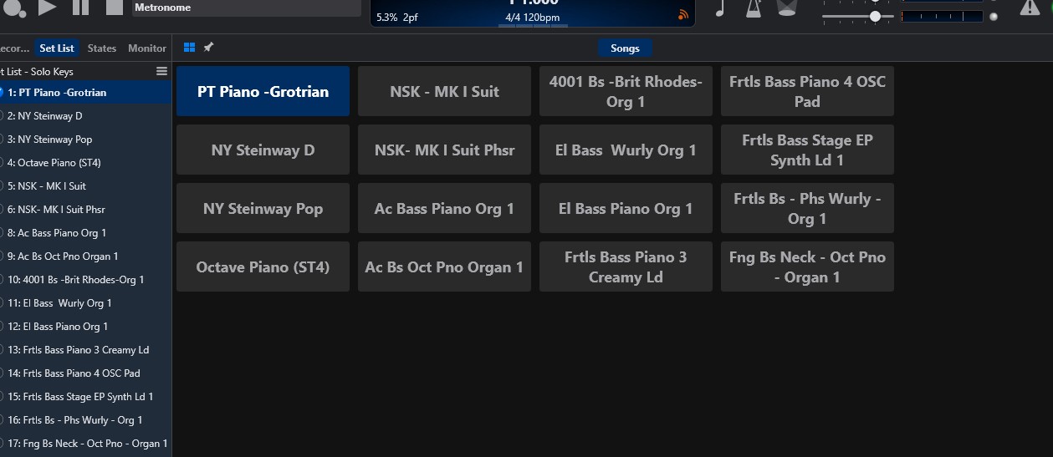Click the Set List - Solo Keys header
Screen dimensions: 1053x457
(37, 72)
